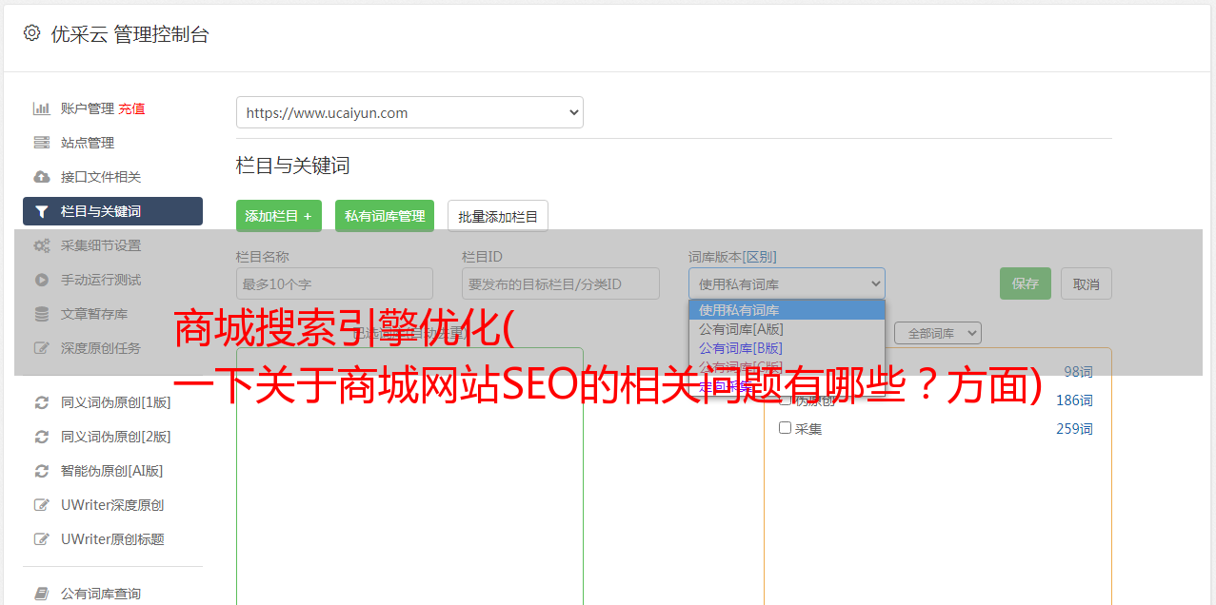Image resolution: width=1216 pixels, height=605 pixels.
Task: Click the 取消 button
Action: (x=1086, y=283)
